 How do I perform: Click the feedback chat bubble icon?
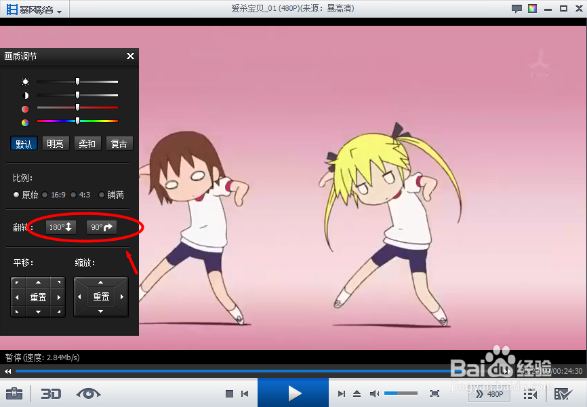click(x=517, y=9)
